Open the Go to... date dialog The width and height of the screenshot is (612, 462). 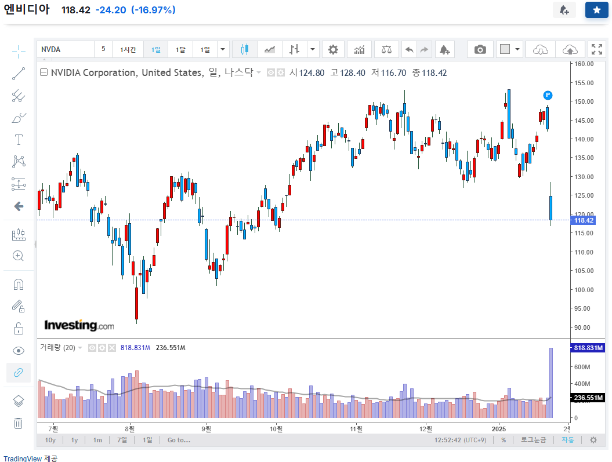[179, 440]
